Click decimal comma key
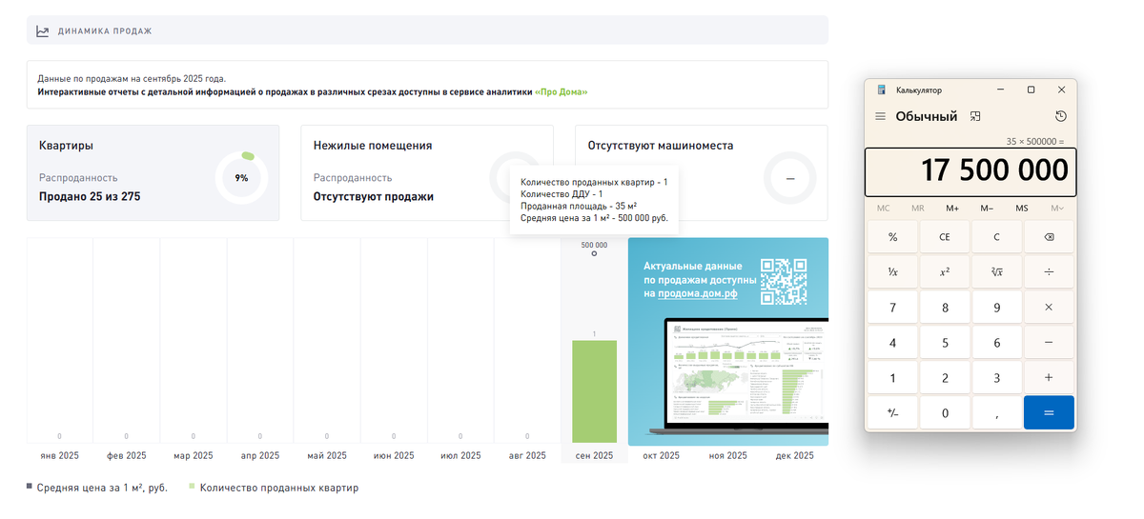This screenshot has height=519, width=1144. coord(996,413)
